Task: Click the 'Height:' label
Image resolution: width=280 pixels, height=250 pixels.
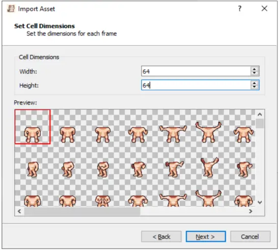Action: coord(29,86)
